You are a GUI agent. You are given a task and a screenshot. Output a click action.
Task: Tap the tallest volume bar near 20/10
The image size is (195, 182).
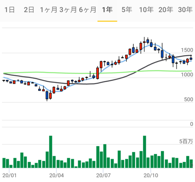pos(145,152)
